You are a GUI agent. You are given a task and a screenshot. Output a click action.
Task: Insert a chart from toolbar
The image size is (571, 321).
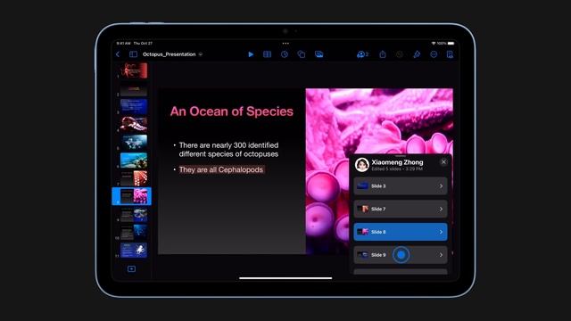point(285,54)
